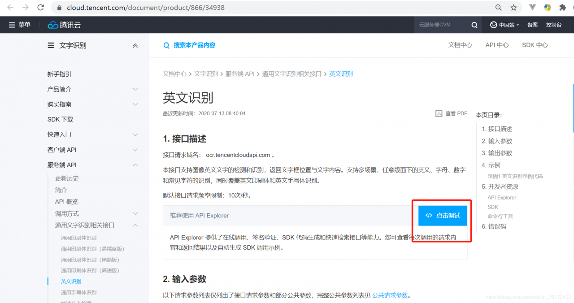Click the page vertical scrollbar

[x=573, y=108]
